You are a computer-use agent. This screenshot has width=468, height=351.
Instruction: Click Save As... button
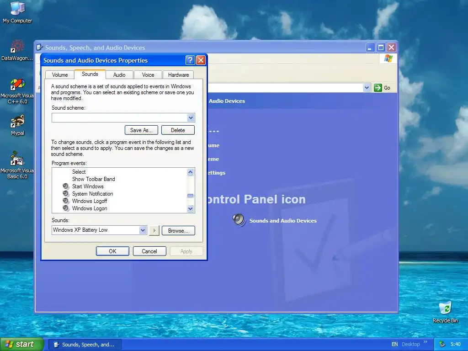[141, 130]
